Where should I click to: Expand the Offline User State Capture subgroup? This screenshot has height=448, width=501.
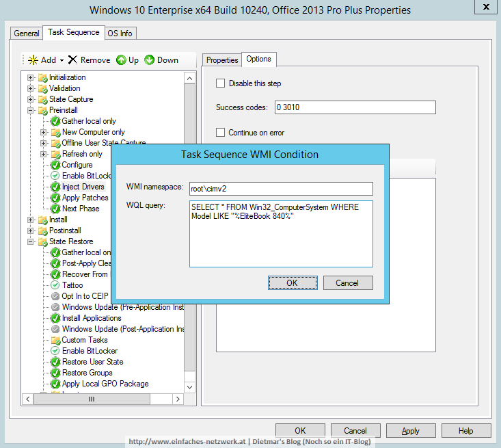[x=43, y=143]
